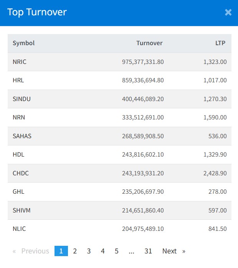
Task: Open page 3 in pagination
Action: [89, 251]
